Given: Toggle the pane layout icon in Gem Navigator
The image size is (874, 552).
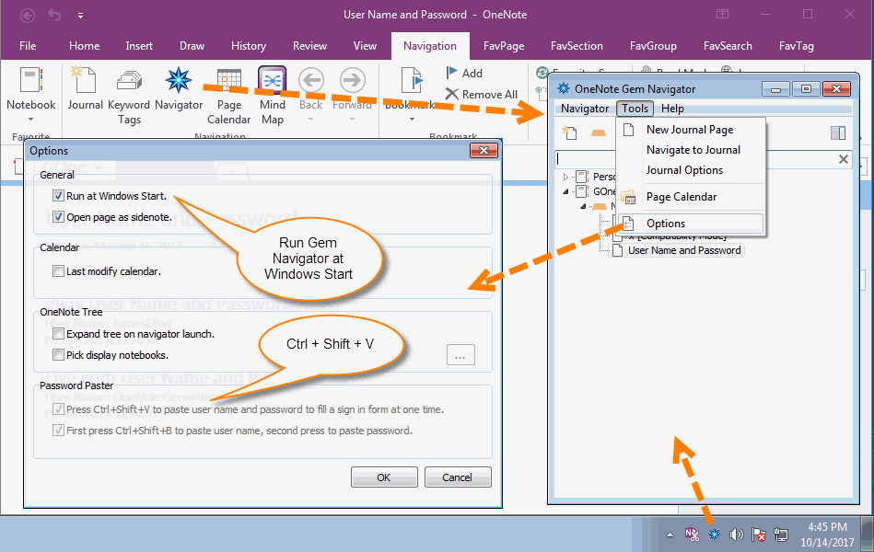Looking at the screenshot, I should pos(838,132).
